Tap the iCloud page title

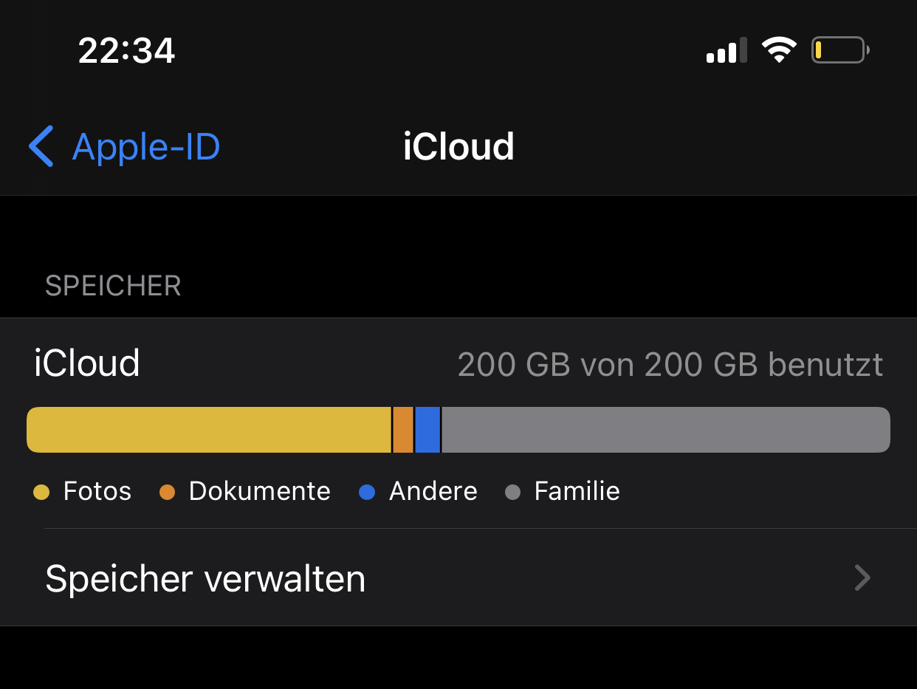[x=458, y=146]
